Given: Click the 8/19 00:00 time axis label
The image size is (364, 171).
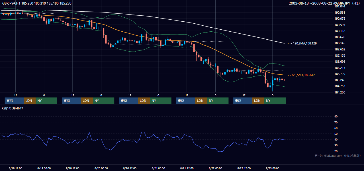Looking at the screenshot, I should point(44,168).
